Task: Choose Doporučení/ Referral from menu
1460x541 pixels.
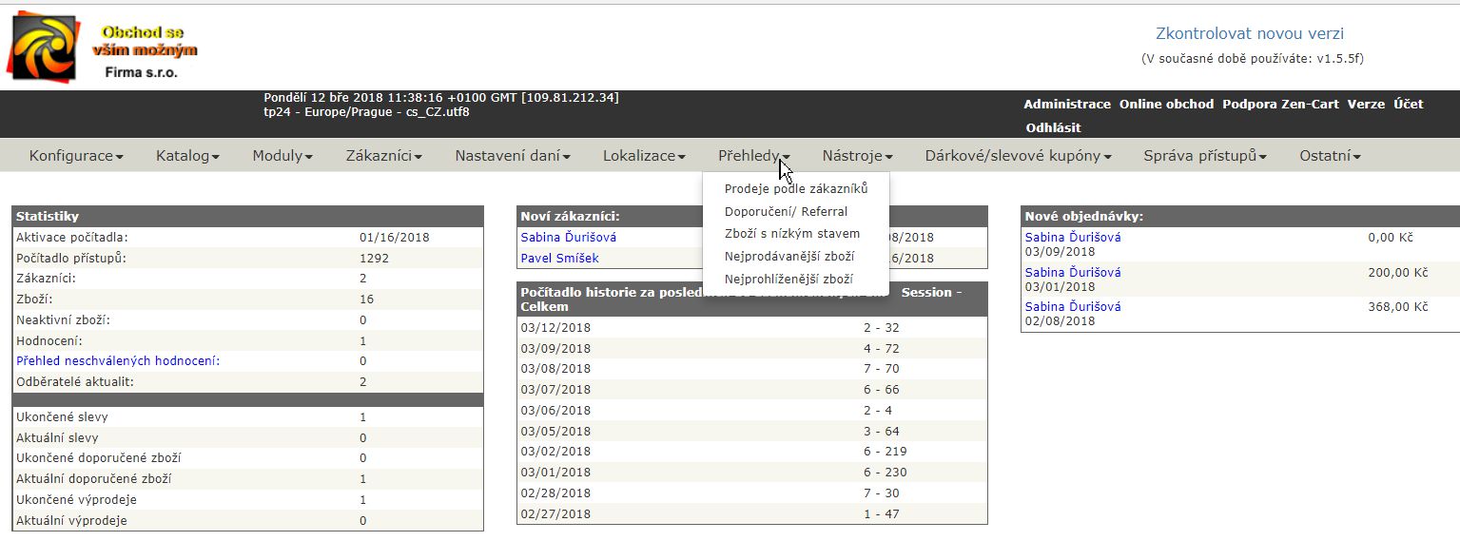Action: 786,212
